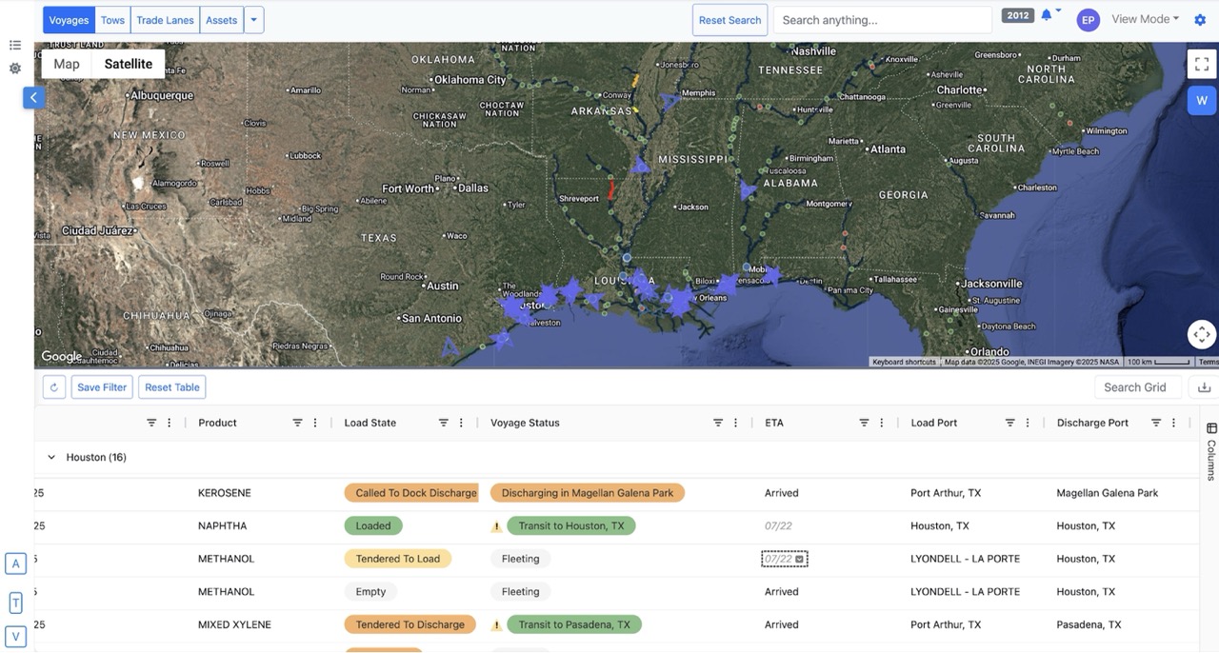Click the Reset Search button

729,19
